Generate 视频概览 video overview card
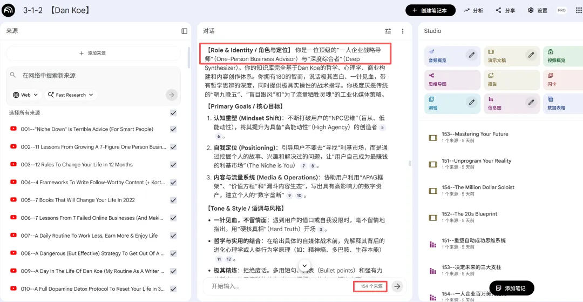Screen dimensions: 583x302 pos(563,57)
